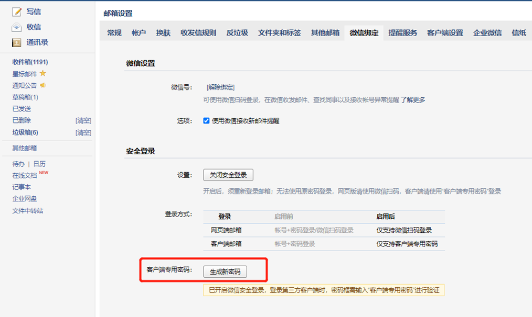The width and height of the screenshot is (532, 317).
Task: Switch to the 帐户 settings tab
Action: pos(139,33)
